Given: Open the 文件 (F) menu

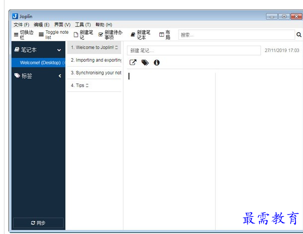Looking at the screenshot, I should point(21,24).
